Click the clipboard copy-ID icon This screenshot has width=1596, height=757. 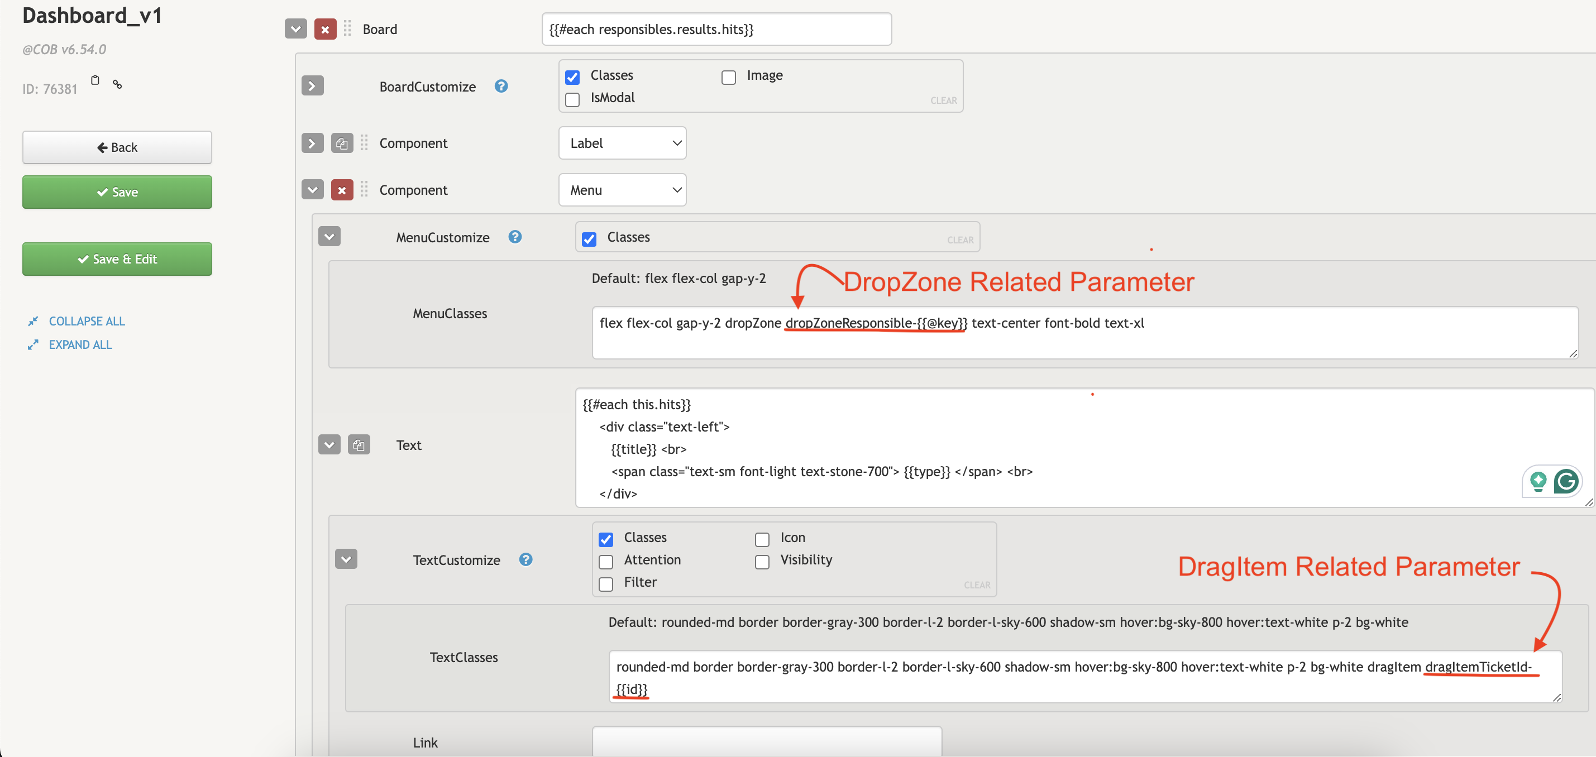tap(95, 80)
